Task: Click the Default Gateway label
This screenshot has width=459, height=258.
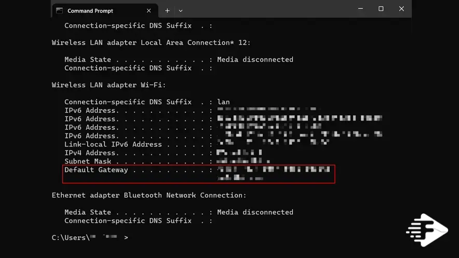Action: click(x=96, y=170)
